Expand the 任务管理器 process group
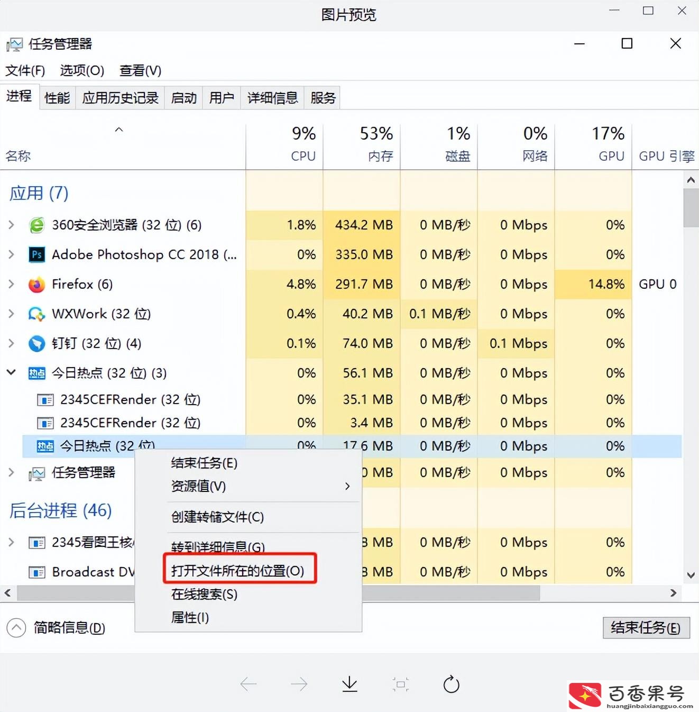This screenshot has width=699, height=712. pos(11,472)
